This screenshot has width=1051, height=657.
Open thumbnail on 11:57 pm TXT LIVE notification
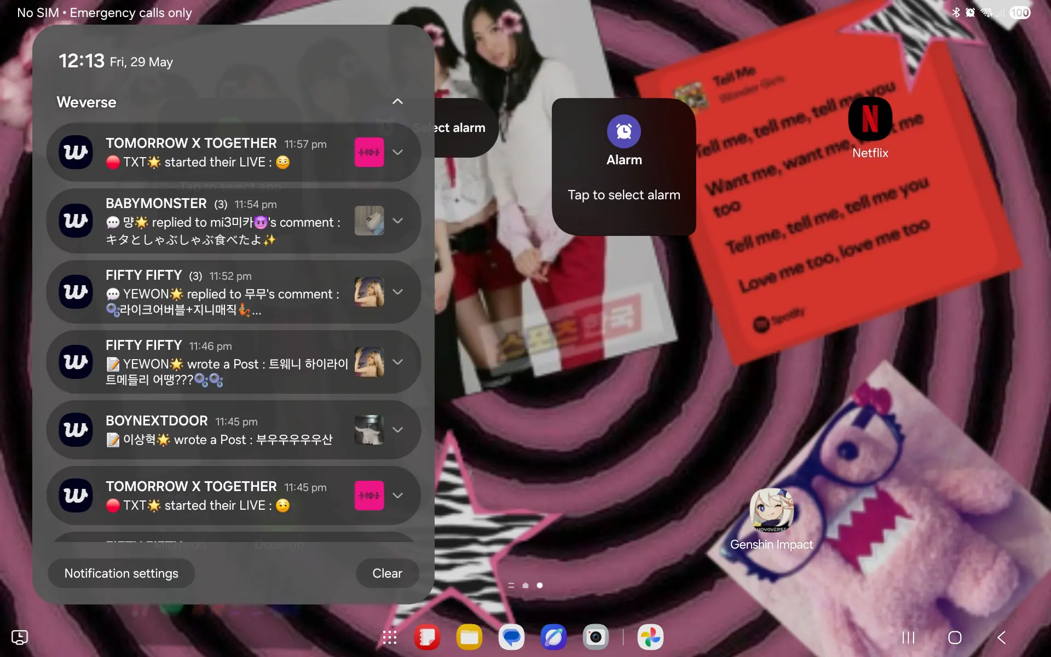(x=369, y=152)
